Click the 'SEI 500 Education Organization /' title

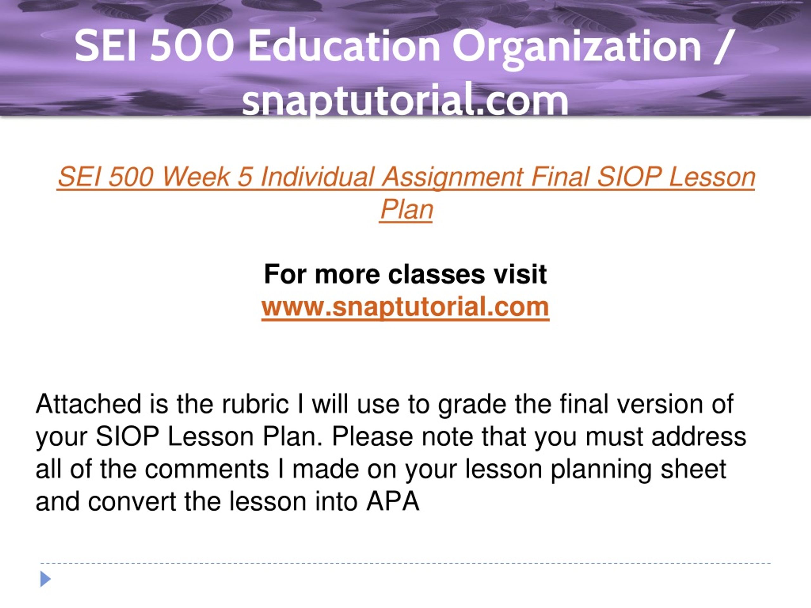404,47
